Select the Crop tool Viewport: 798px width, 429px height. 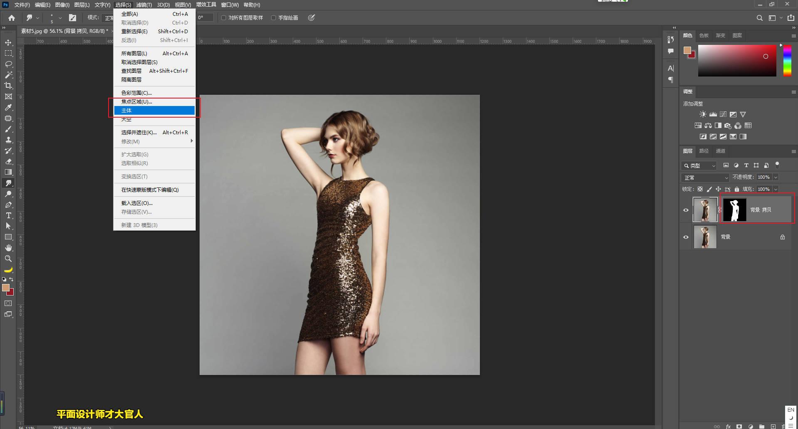[8, 86]
